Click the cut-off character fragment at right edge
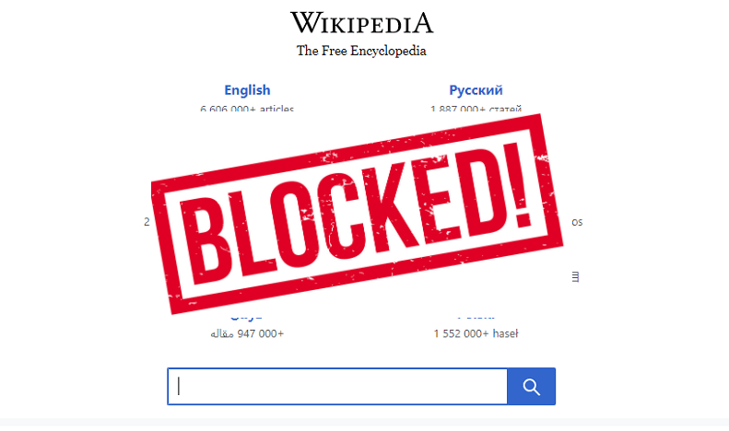The image size is (729, 431). 576,277
